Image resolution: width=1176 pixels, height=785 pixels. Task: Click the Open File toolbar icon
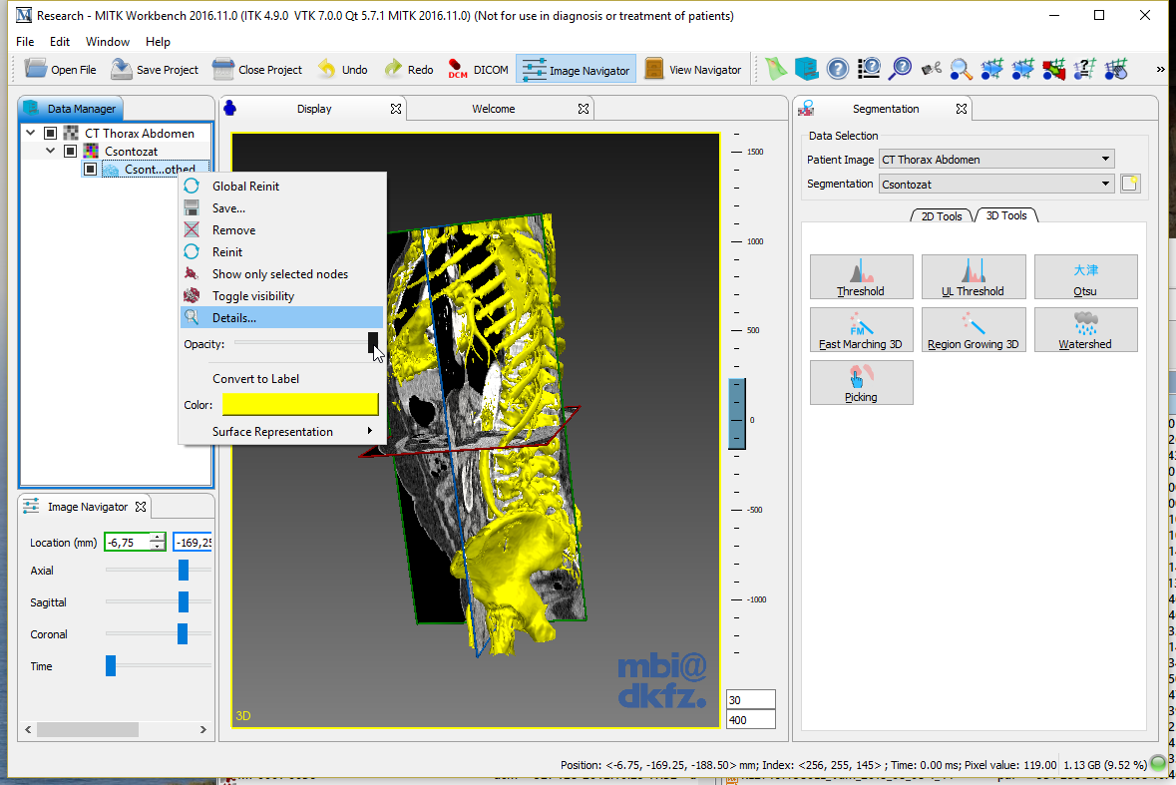37,69
